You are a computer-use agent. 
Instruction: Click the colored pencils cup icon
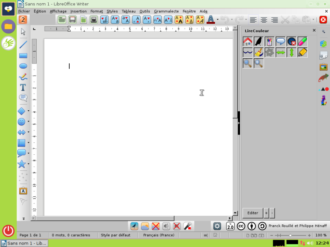pyautogui.click(x=270, y=42)
